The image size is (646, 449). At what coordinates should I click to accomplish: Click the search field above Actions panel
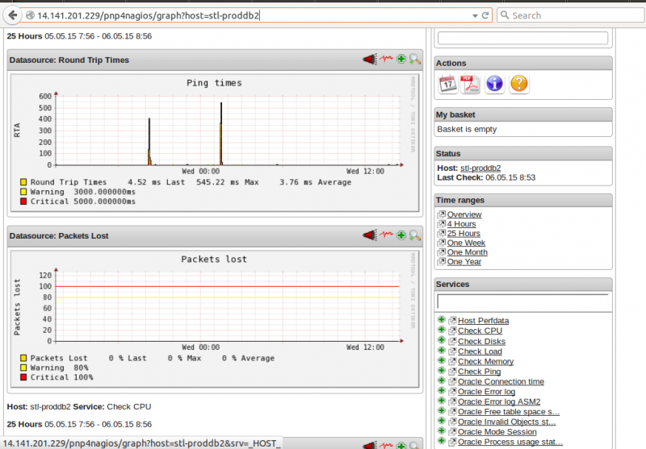click(522, 38)
